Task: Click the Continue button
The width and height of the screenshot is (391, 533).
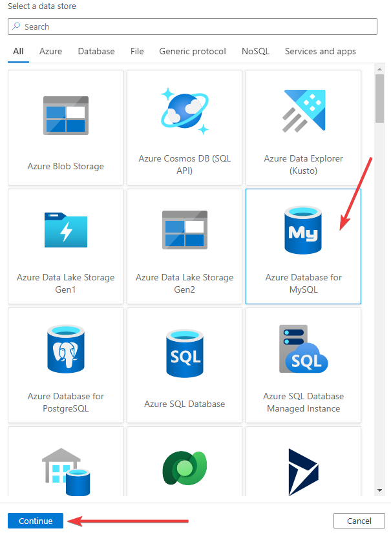Action: (x=36, y=521)
